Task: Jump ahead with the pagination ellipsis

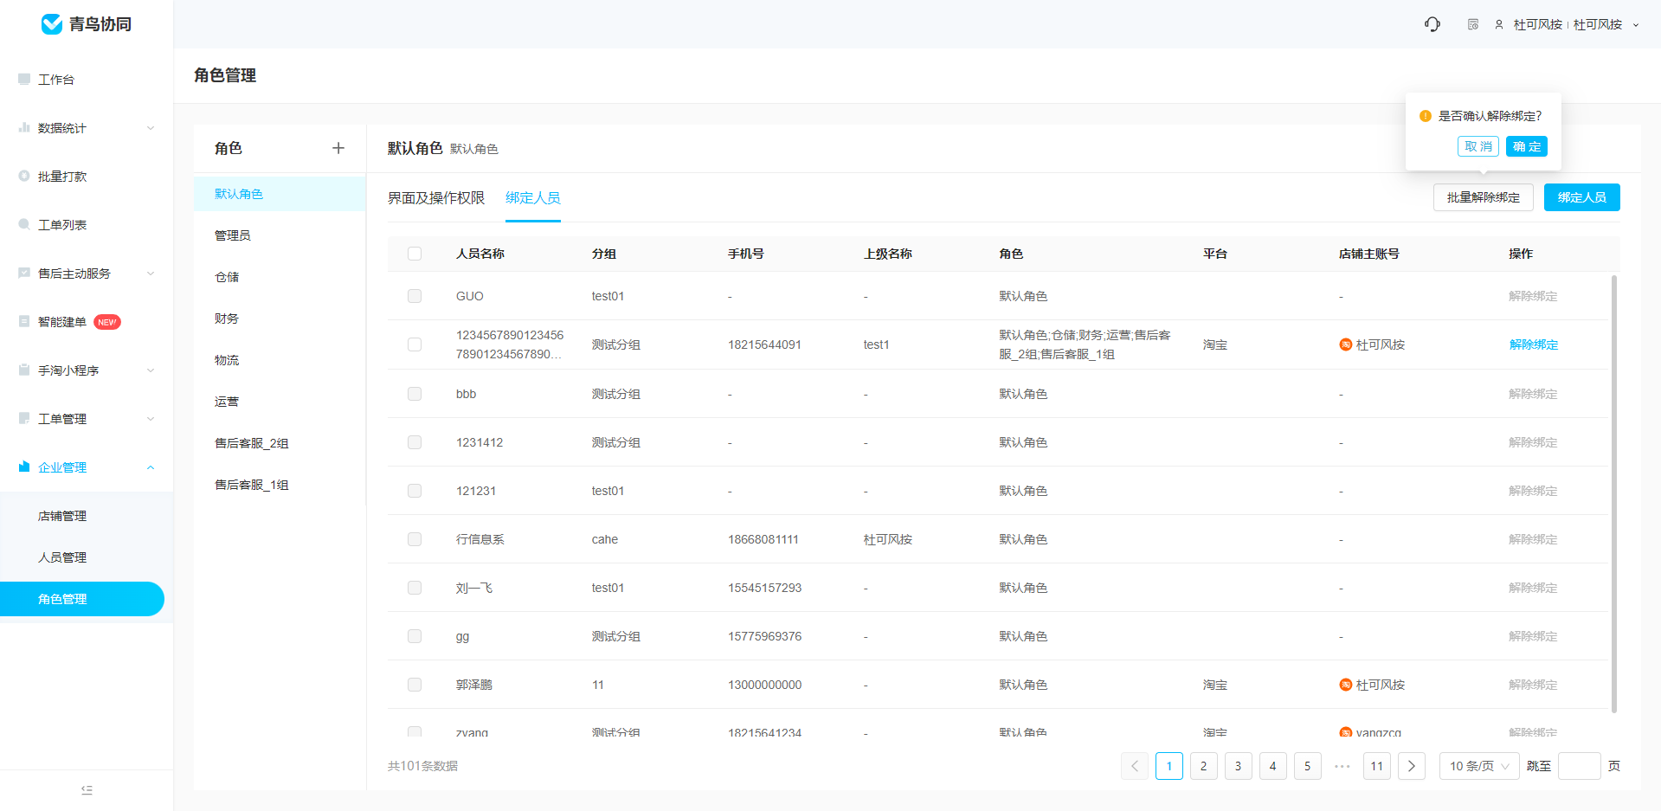Action: tap(1342, 766)
